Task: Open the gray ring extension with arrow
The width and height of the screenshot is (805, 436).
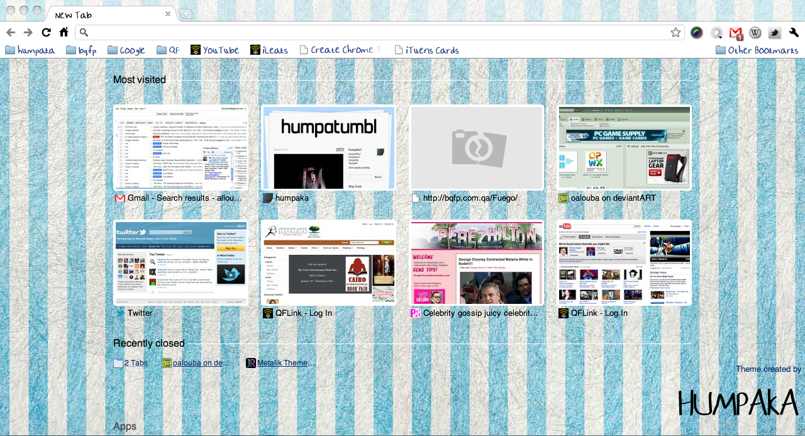Action: coord(716,33)
